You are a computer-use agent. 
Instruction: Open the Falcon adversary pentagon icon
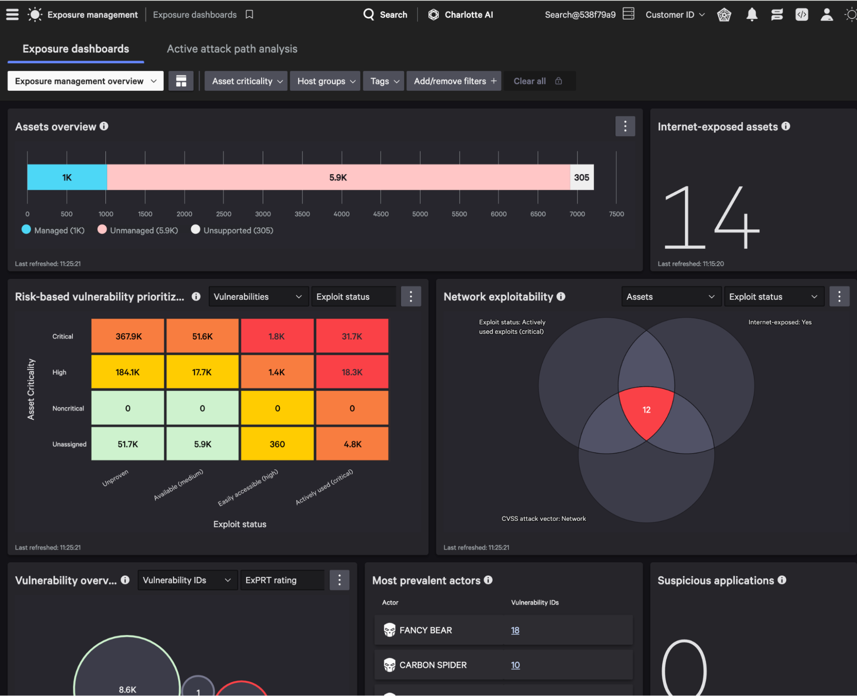[724, 15]
